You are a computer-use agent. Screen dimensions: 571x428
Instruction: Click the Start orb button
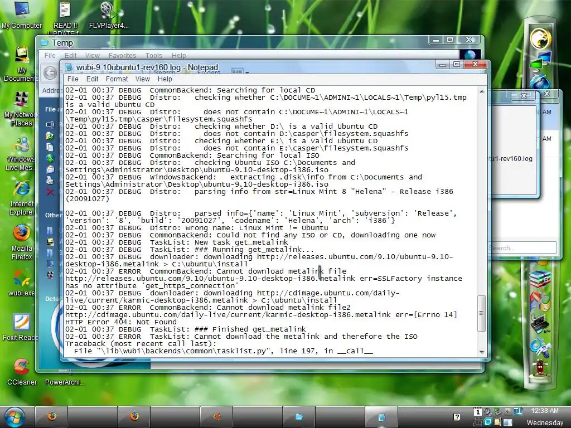(14, 417)
